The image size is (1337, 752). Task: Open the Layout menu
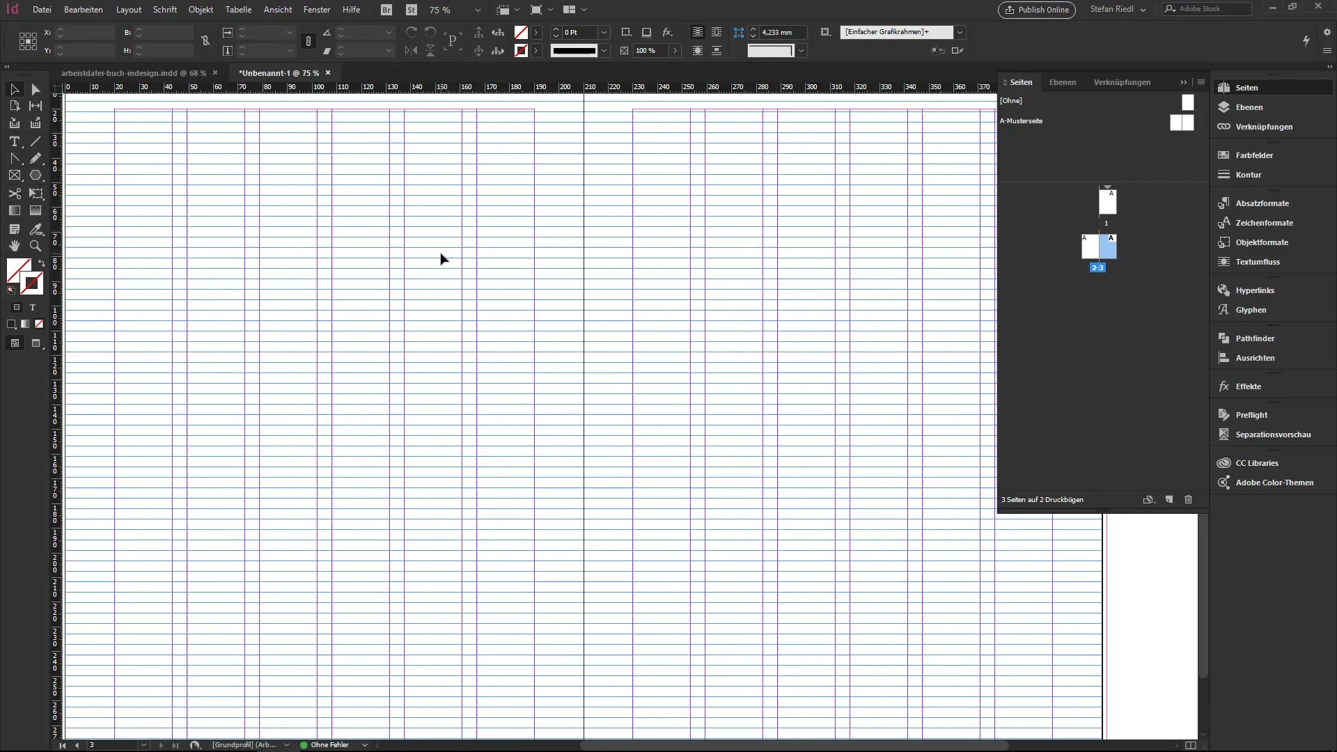(x=129, y=10)
